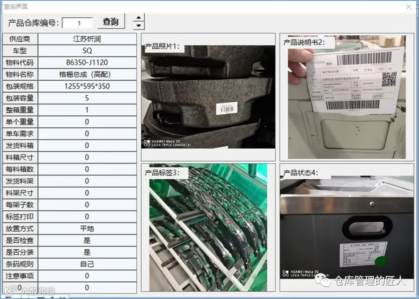Focus the 产品仓库编号 input field
This screenshot has height=299, width=419.
point(77,23)
